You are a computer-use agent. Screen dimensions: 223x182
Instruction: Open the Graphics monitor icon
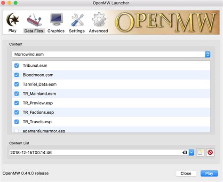56,20
